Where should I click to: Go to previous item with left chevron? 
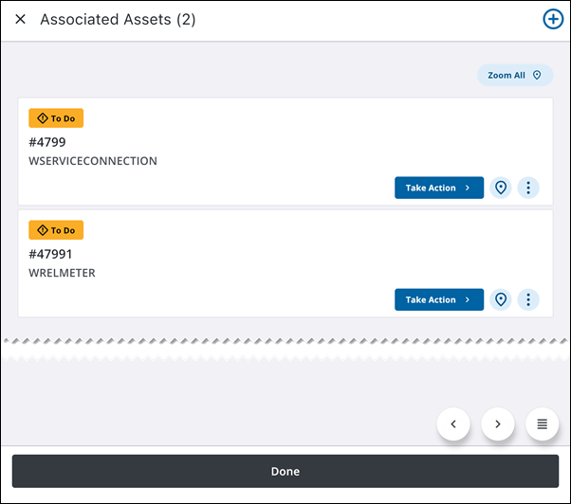[453, 423]
